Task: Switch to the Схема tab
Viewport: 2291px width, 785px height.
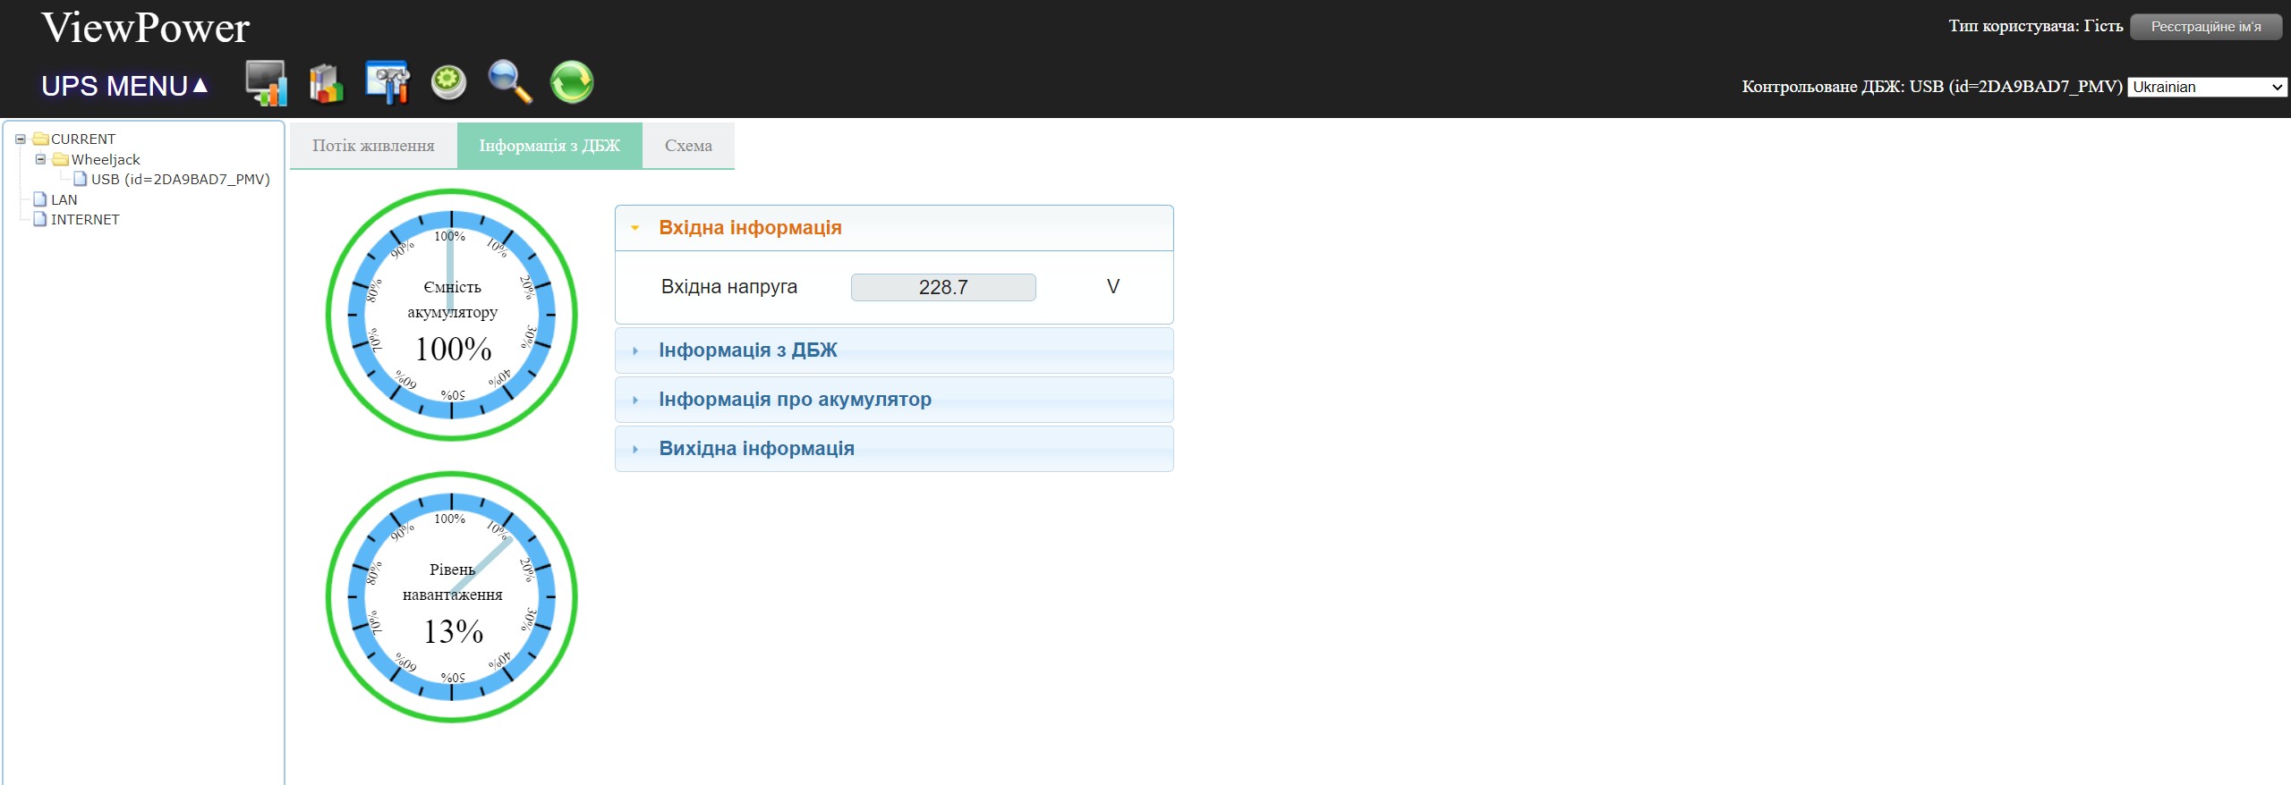Action: pyautogui.click(x=688, y=146)
